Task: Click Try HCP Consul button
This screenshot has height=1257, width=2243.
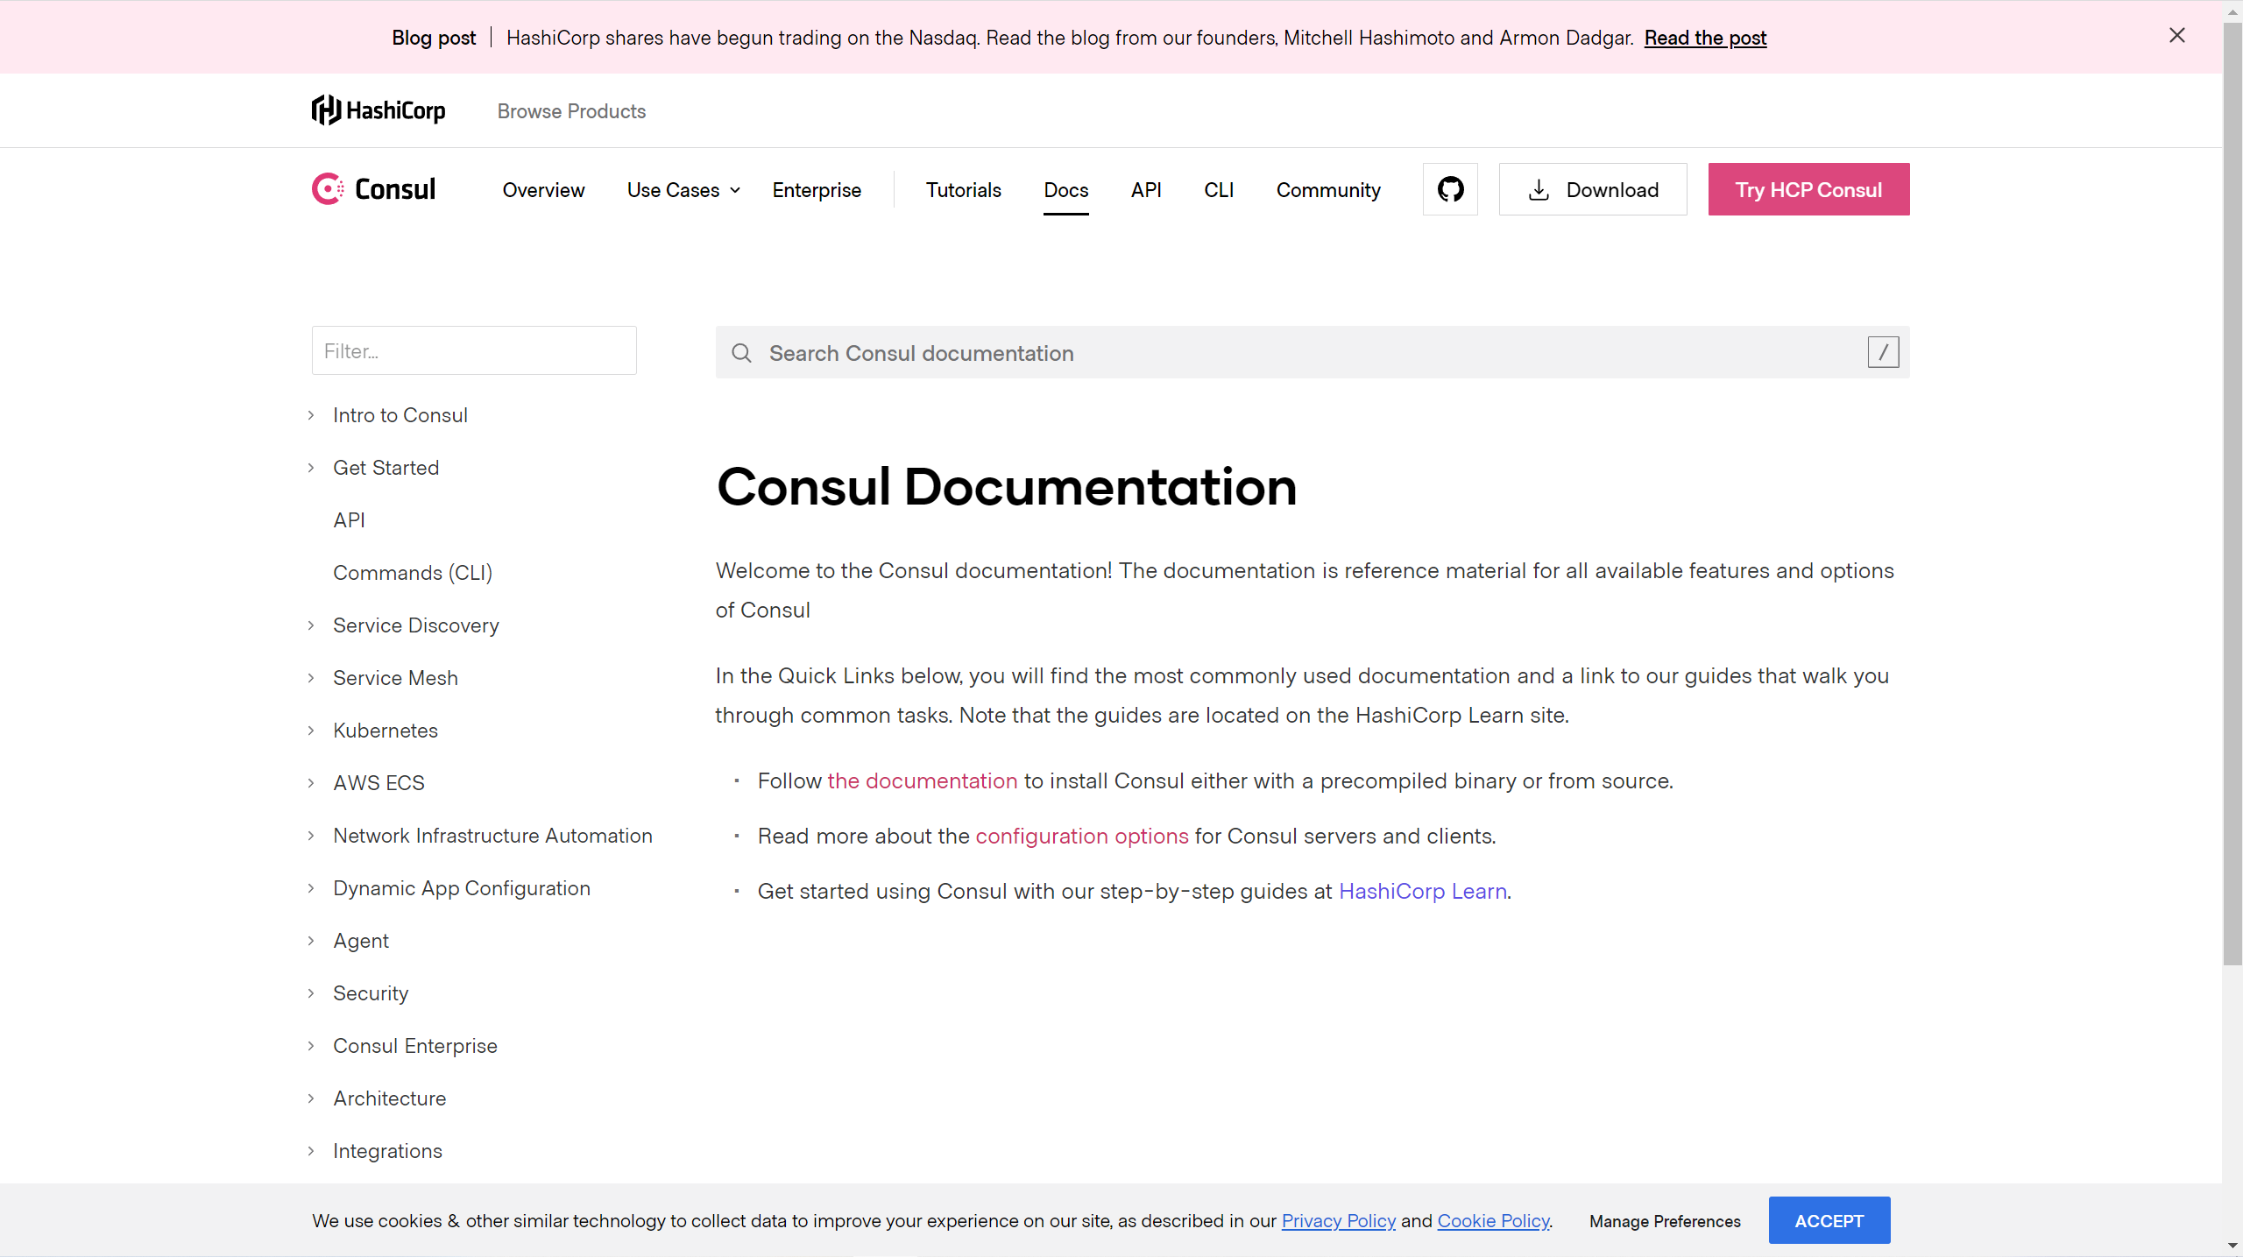Action: click(1808, 189)
